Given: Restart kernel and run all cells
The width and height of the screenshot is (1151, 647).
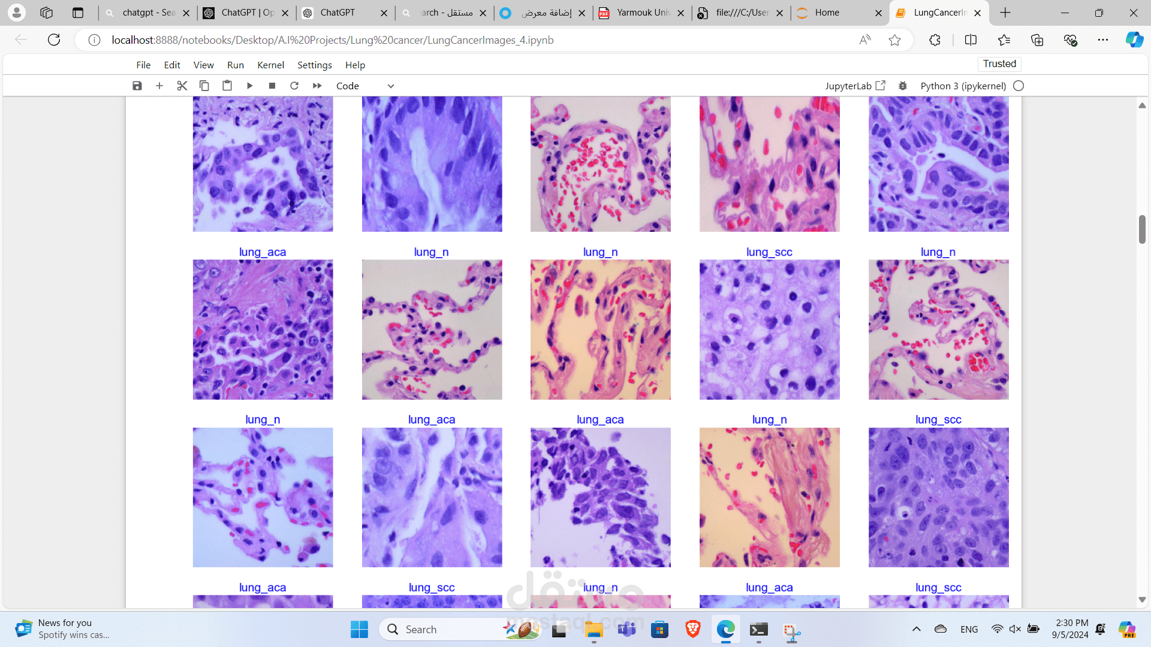Looking at the screenshot, I should 317,86.
